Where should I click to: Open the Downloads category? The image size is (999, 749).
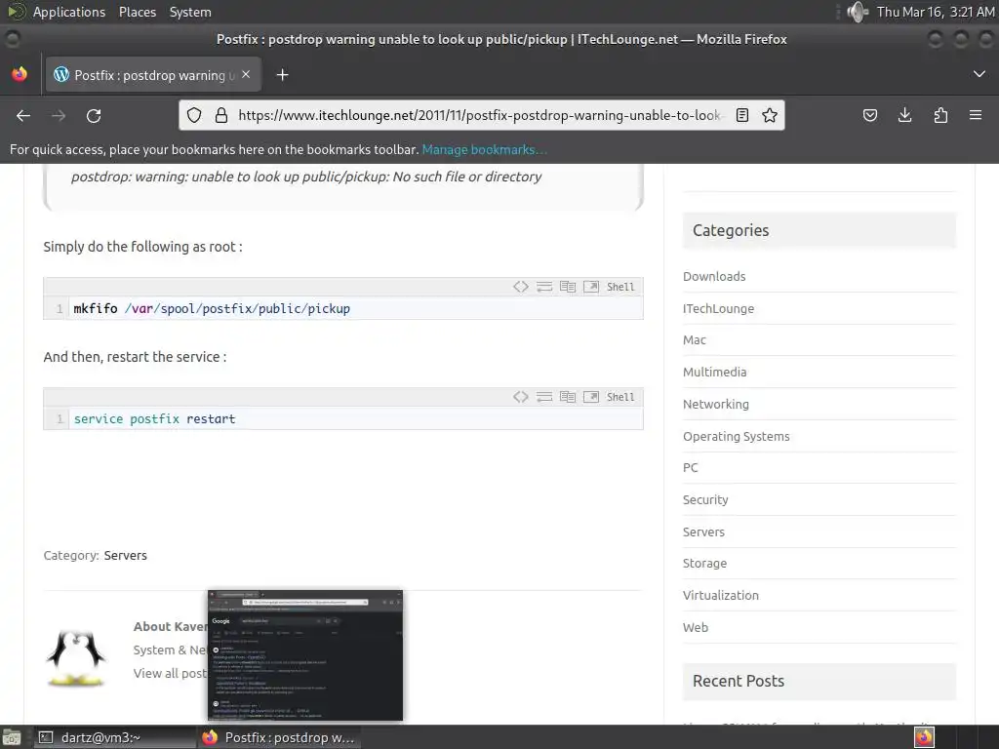point(714,276)
